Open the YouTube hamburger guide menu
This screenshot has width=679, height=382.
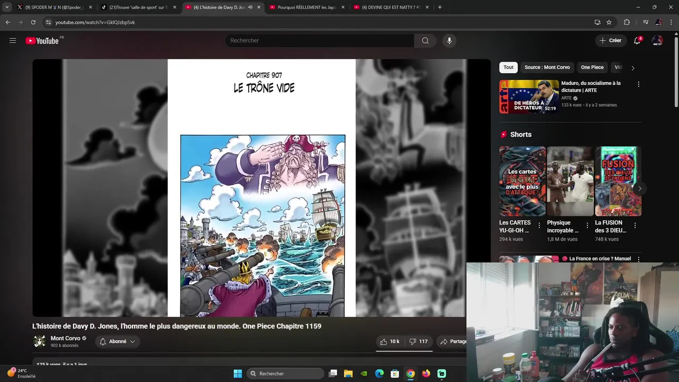point(13,40)
